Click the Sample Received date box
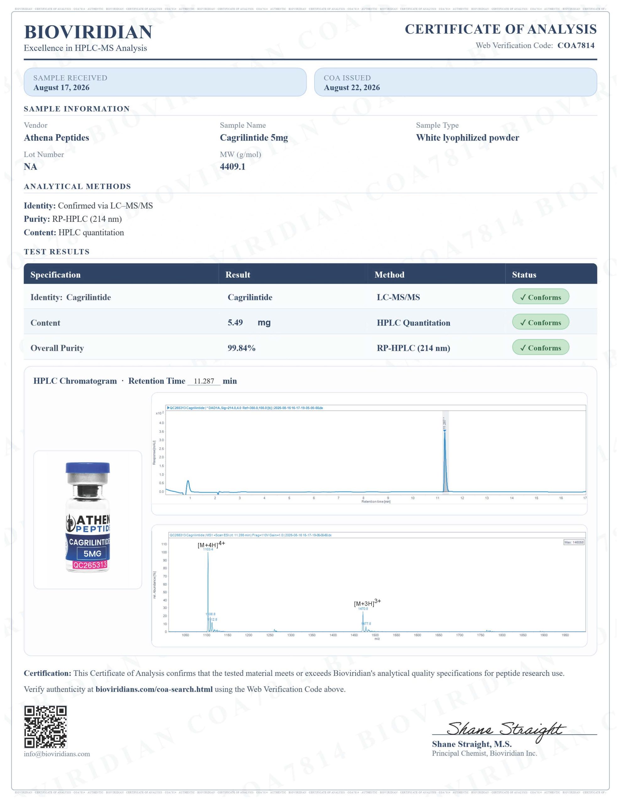 pos(165,82)
